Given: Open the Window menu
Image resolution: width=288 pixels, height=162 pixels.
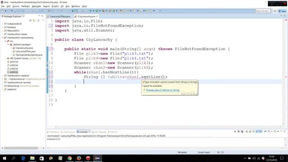Looking at the screenshot, I should click(76, 6).
